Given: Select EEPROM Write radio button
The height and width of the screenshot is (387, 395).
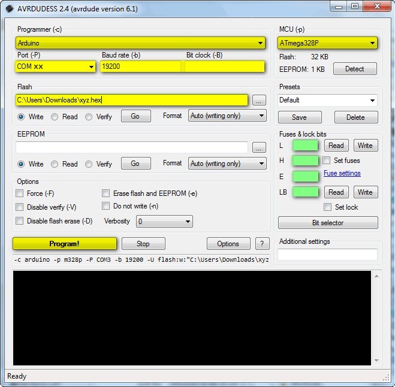Looking at the screenshot, I should [21, 164].
